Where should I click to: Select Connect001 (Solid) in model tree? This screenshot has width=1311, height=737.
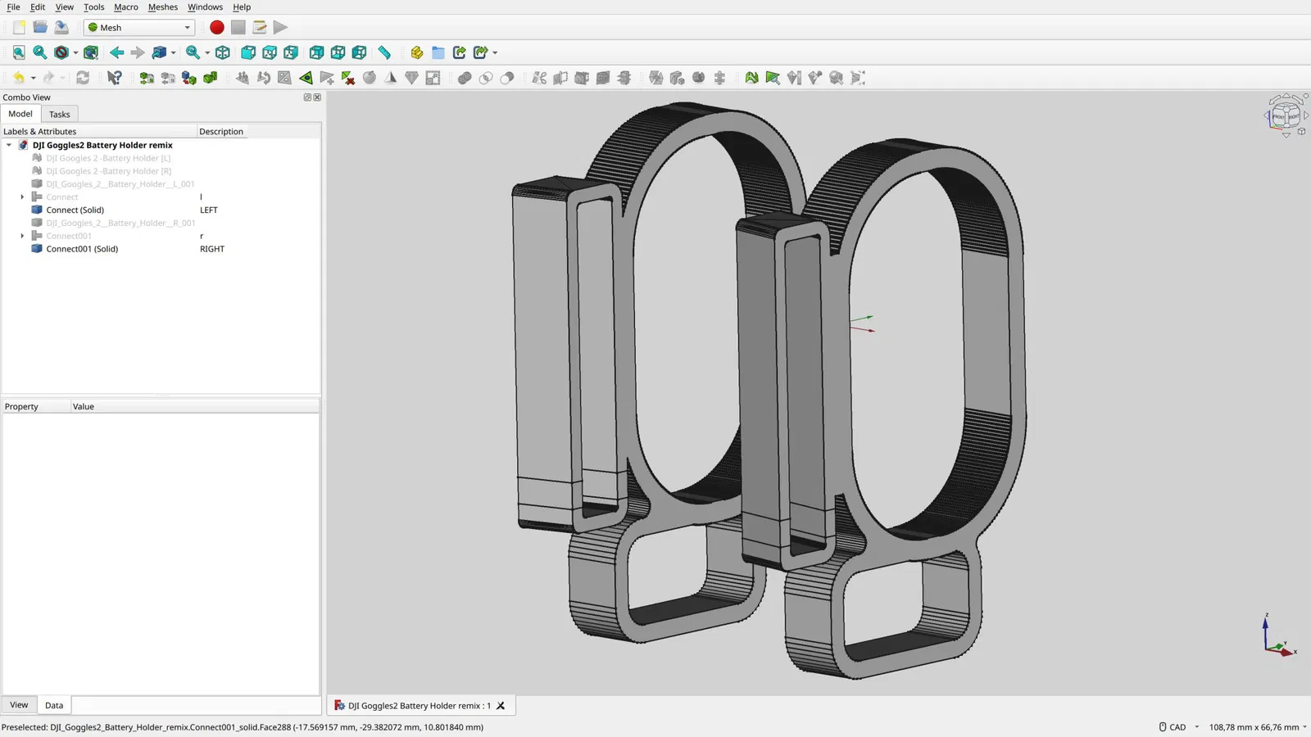point(82,249)
